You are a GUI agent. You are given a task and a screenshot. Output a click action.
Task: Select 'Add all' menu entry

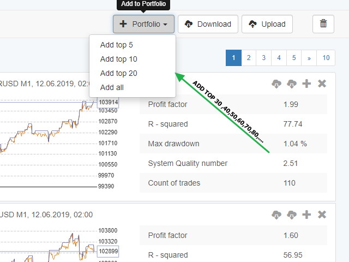click(133, 87)
